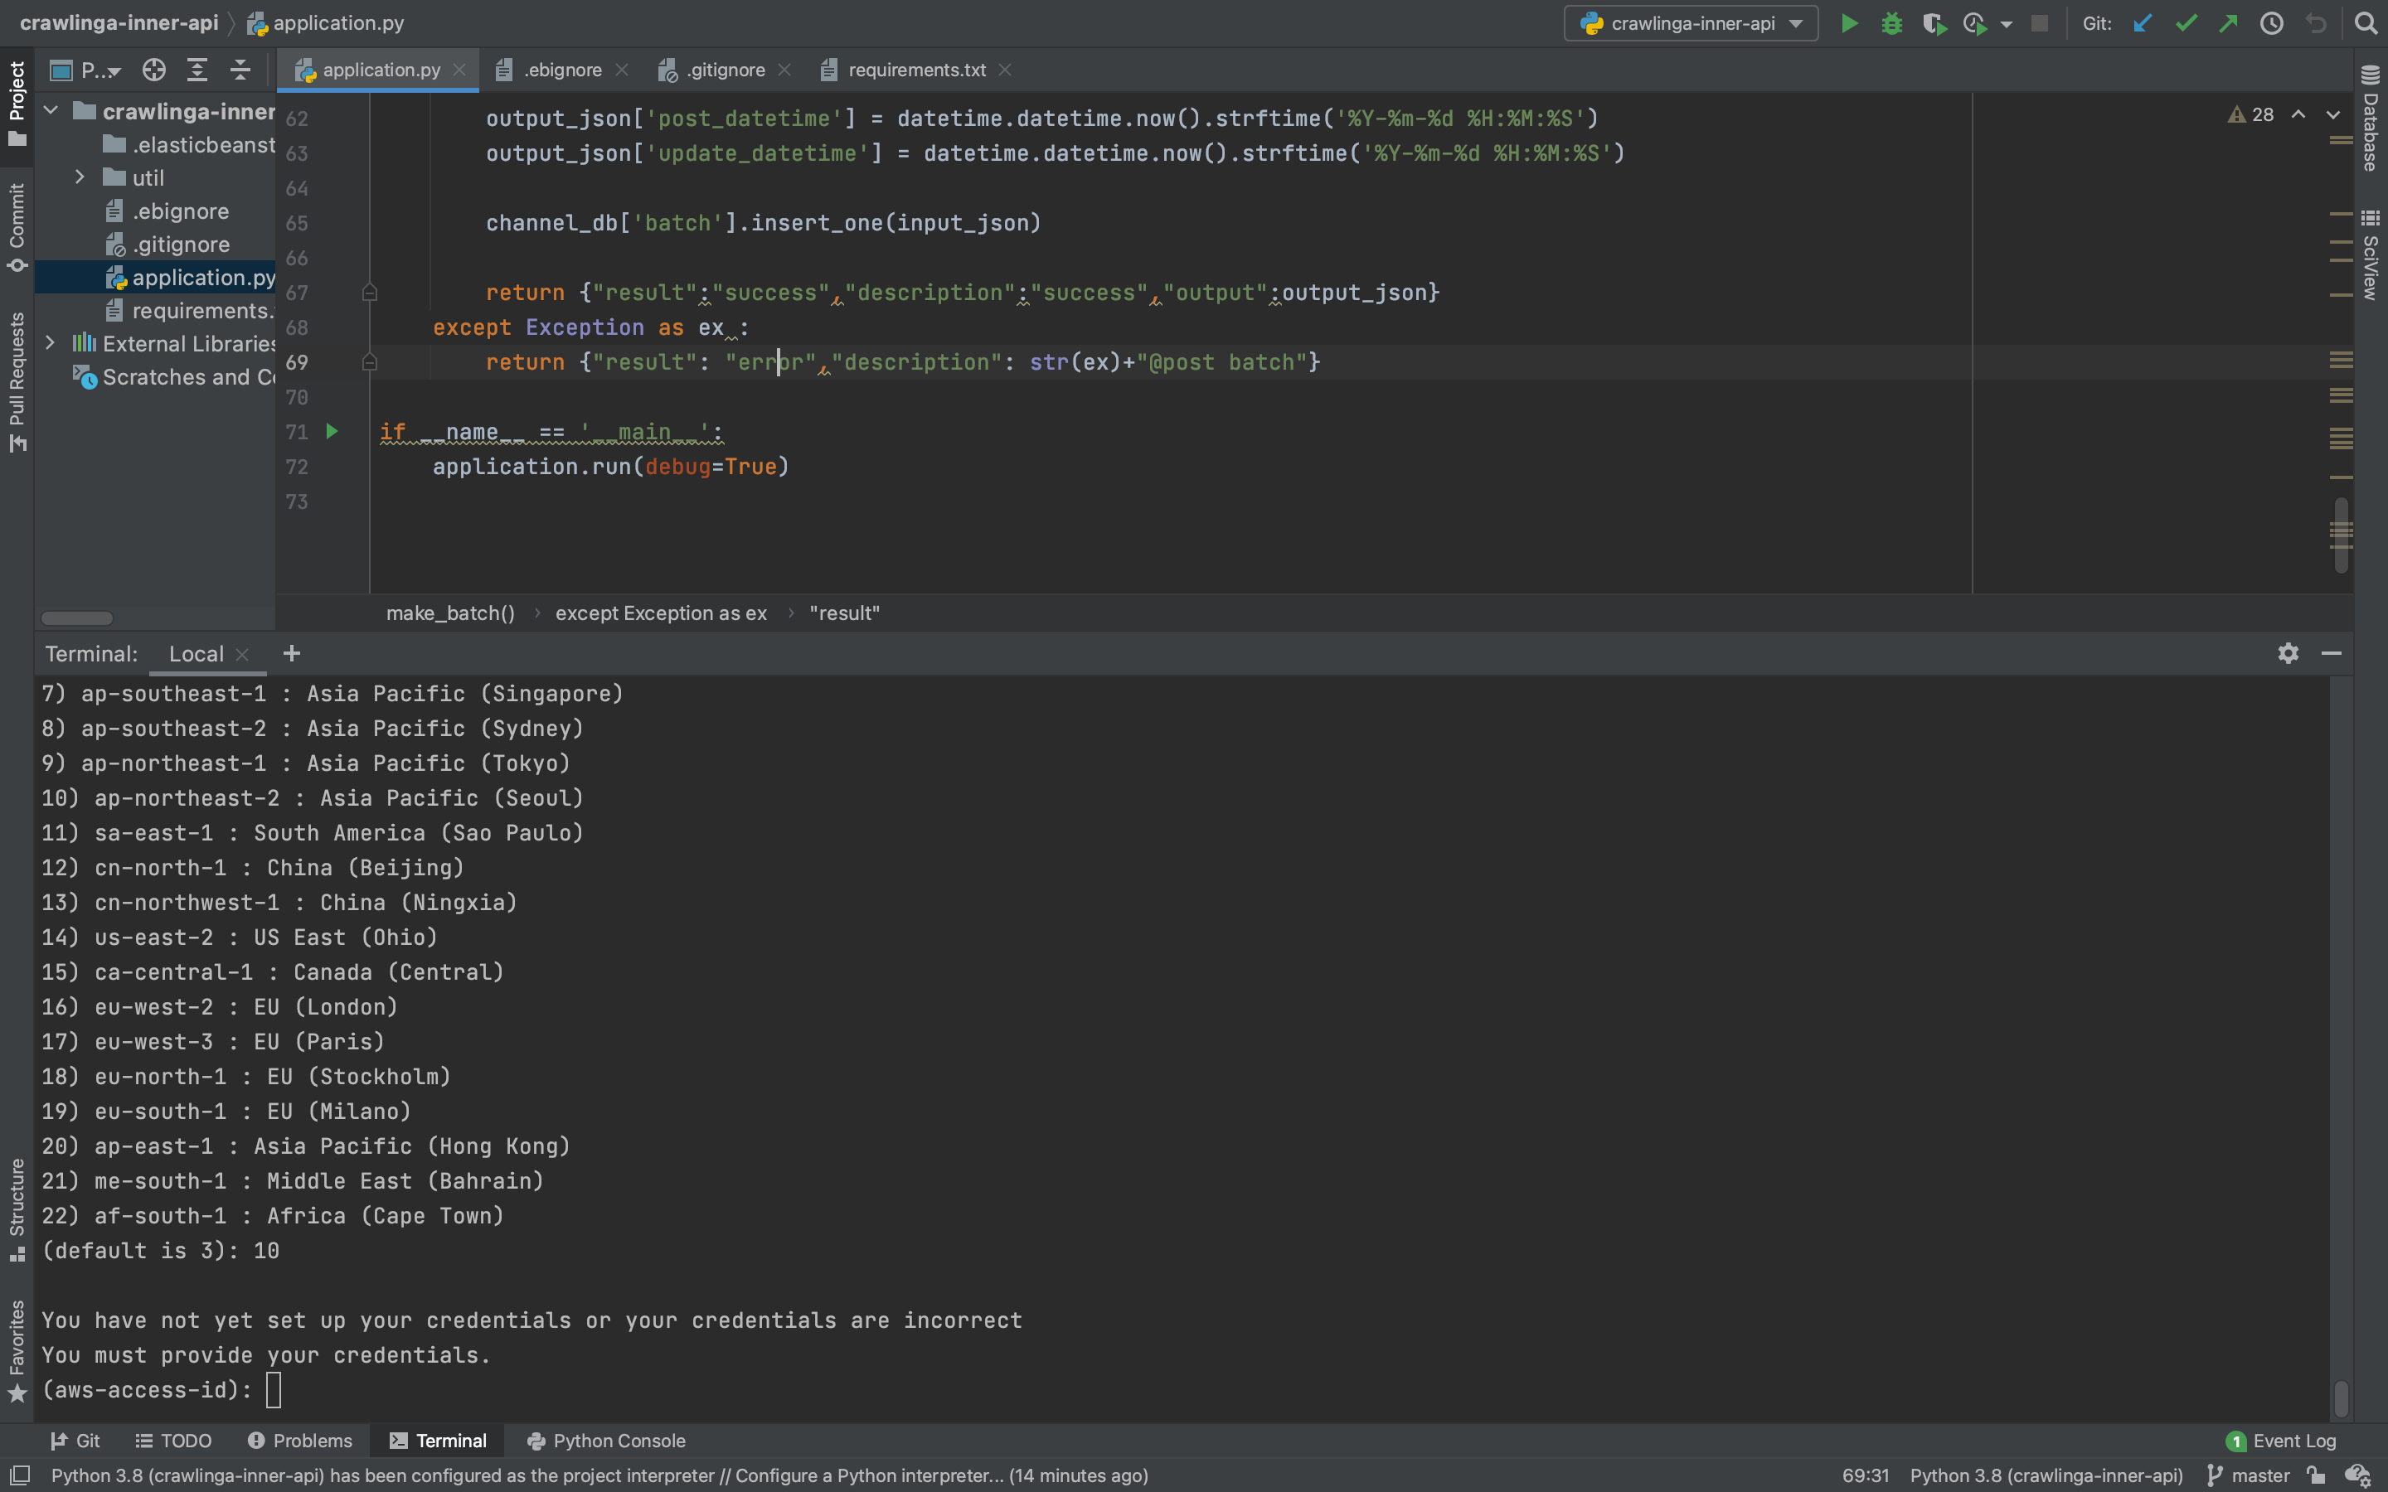Run the crawlinga-inner-api configuration
Screen dimensions: 2388x1492
coord(1849,22)
